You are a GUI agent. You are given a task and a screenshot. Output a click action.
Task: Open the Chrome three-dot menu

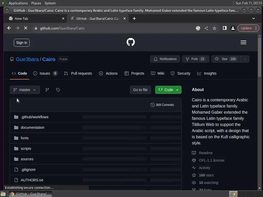(x=256, y=28)
